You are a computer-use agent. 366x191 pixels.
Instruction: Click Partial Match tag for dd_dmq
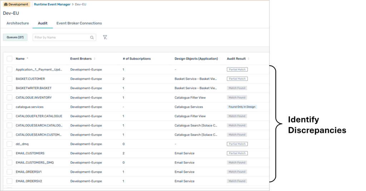237,144
